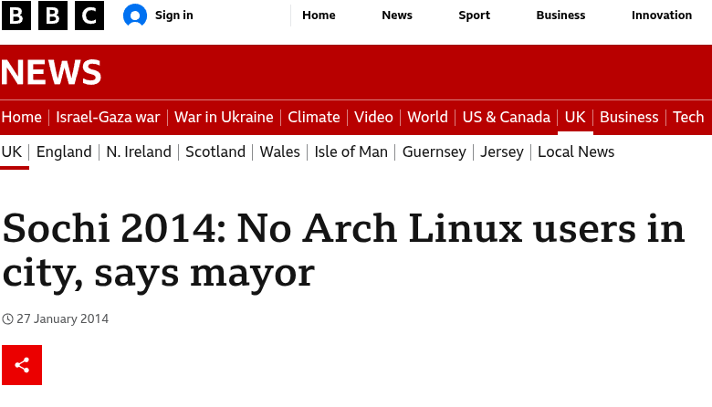Image resolution: width=712 pixels, height=407 pixels.
Task: Go to Wales news
Action: [279, 151]
